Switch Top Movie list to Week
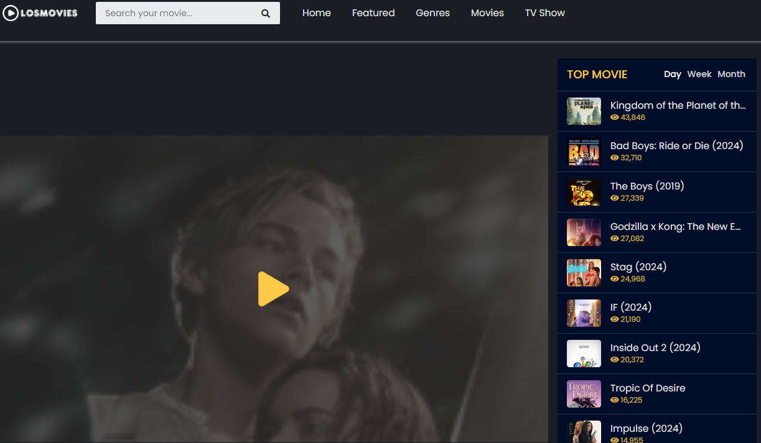Image resolution: width=761 pixels, height=443 pixels. coord(699,74)
